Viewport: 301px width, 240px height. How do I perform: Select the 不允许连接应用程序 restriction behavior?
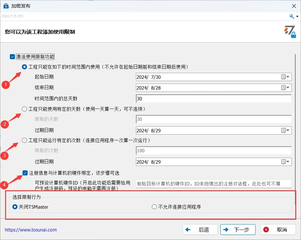(x=154, y=207)
